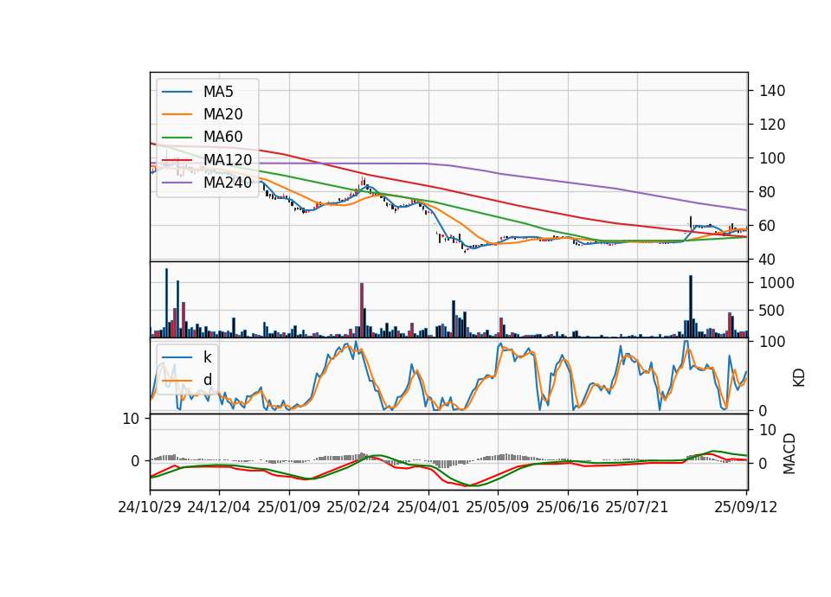Viewport: 831px width, 597px height.
Task: Click the MA20 legend label
Action: click(222, 114)
